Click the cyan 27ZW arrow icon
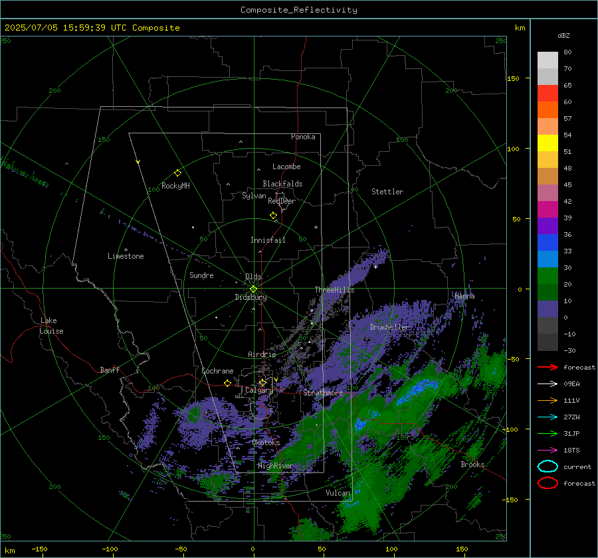This screenshot has width=598, height=558. tap(548, 417)
